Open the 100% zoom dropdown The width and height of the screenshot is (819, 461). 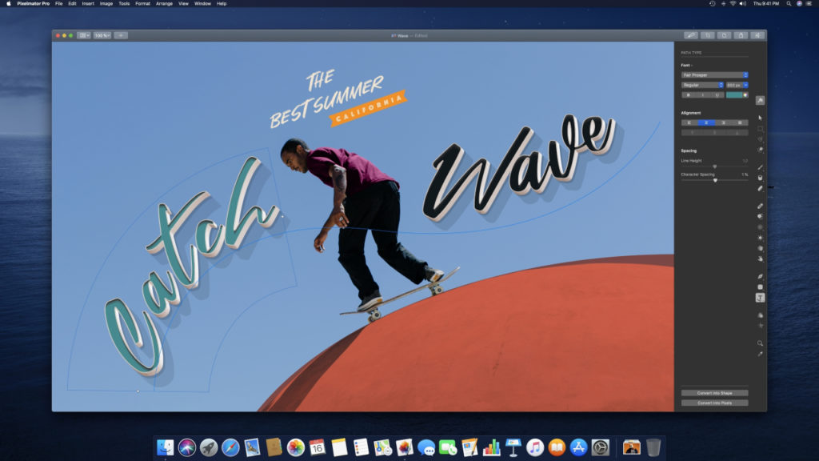pyautogui.click(x=102, y=35)
